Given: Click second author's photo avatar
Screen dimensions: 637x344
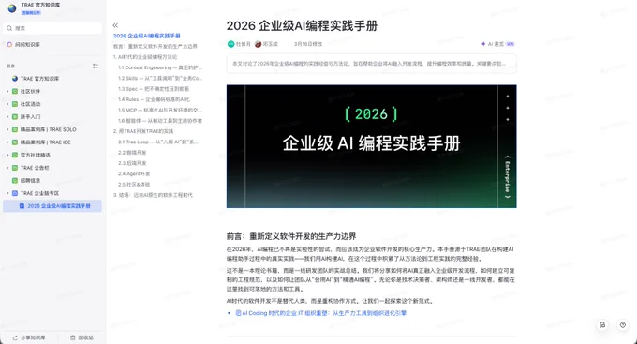Looking at the screenshot, I should 258,44.
